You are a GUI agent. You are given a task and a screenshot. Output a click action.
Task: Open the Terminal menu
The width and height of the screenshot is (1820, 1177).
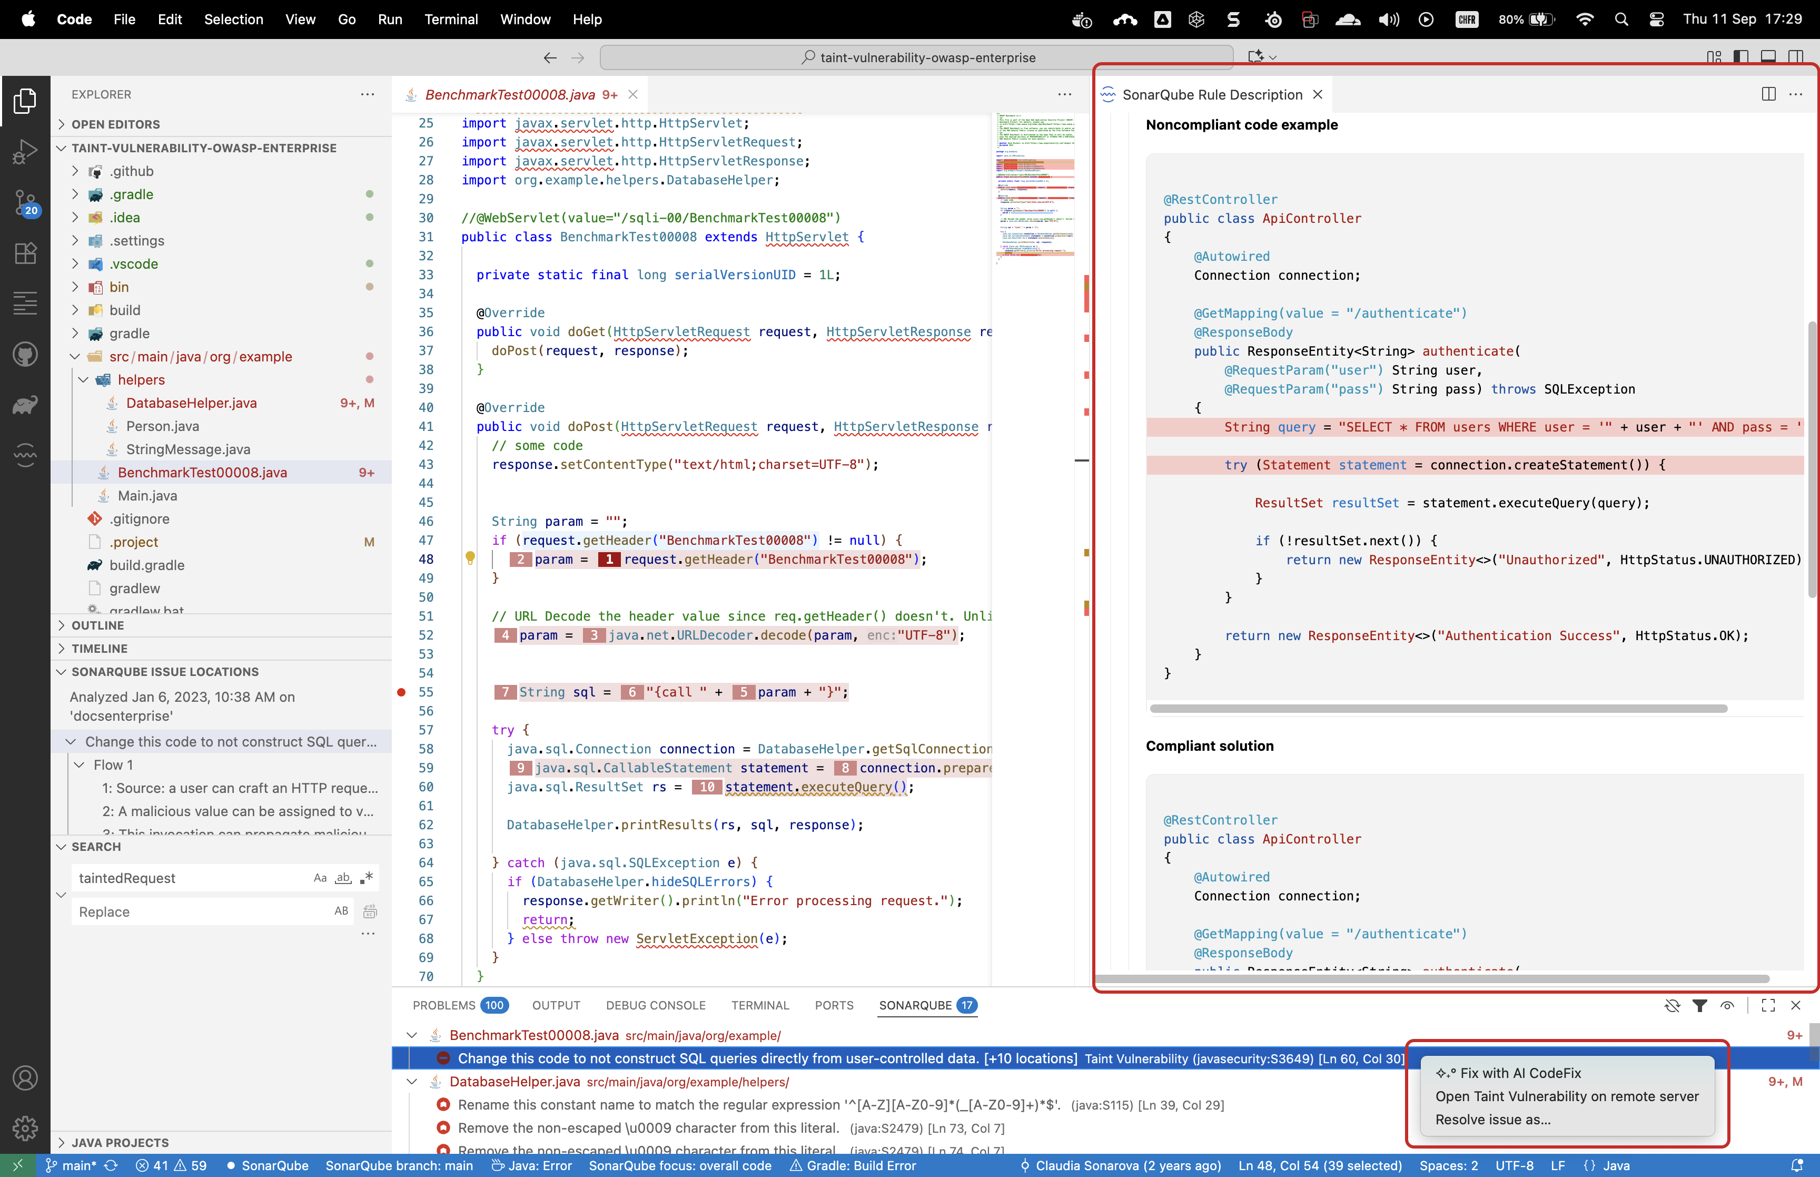click(451, 19)
